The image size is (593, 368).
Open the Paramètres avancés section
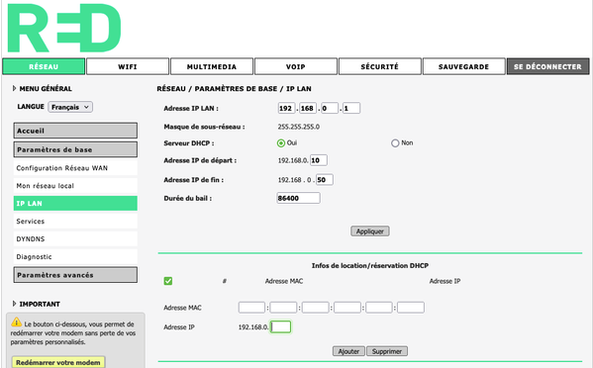[75, 275]
